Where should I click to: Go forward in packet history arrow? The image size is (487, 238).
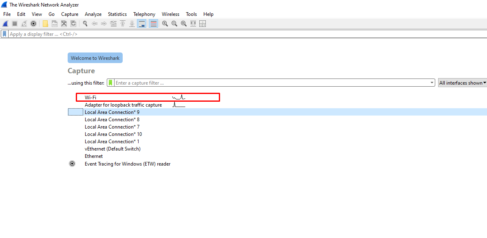(x=104, y=24)
